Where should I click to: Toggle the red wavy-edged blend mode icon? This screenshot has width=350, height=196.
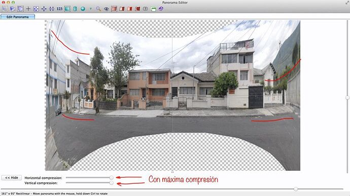click(x=137, y=9)
